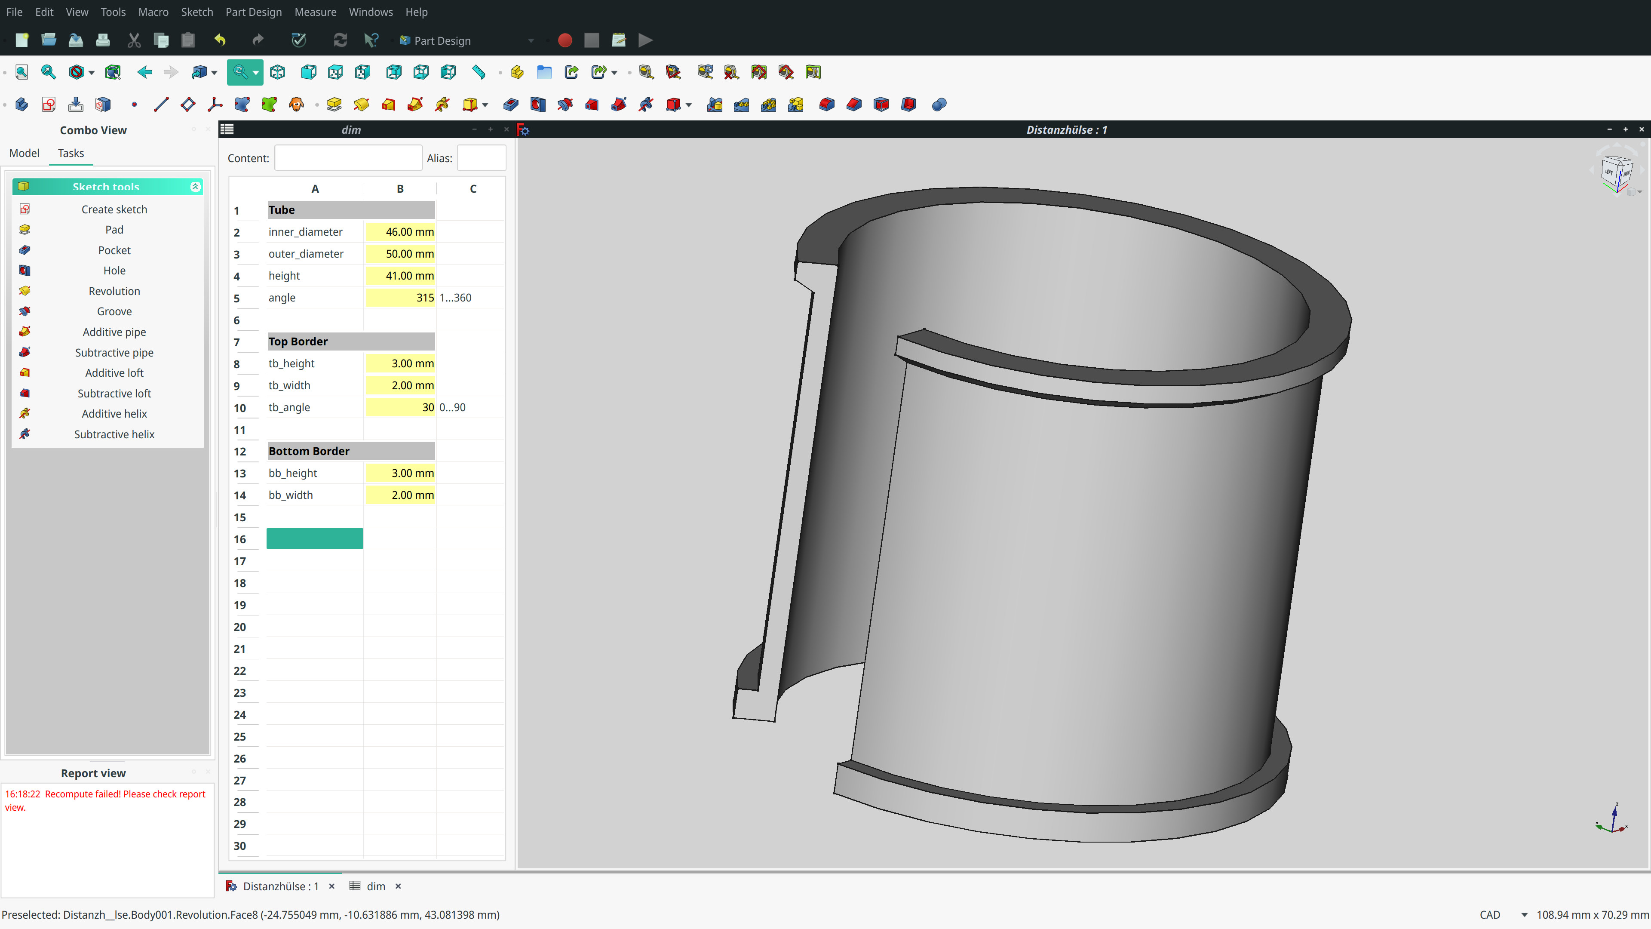Choose the Additive helix tool
Screen dimensions: 1651x929
pyautogui.click(x=114, y=413)
